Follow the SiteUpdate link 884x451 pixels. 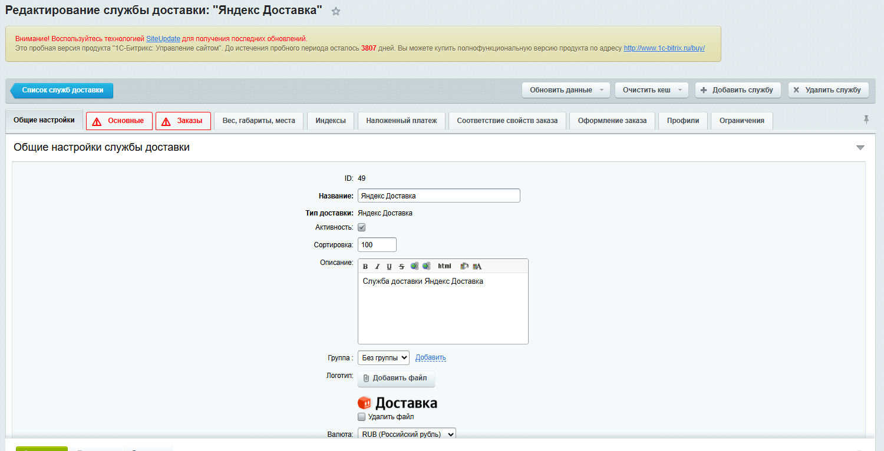[163, 38]
